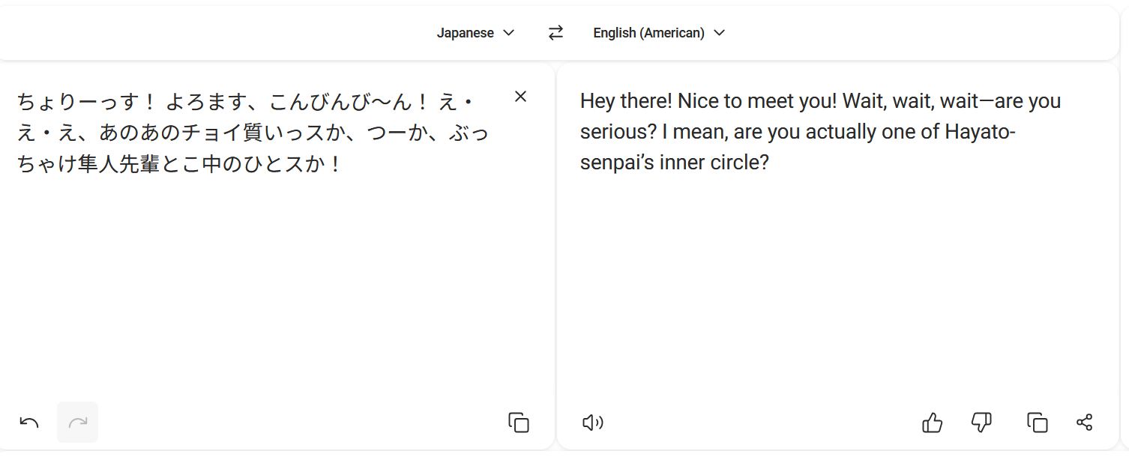Copy the translated English text
This screenshot has width=1129, height=460.
pyautogui.click(x=1037, y=423)
